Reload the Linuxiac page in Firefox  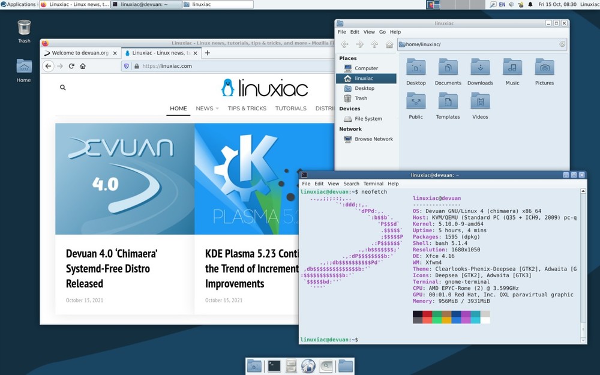pyautogui.click(x=71, y=66)
